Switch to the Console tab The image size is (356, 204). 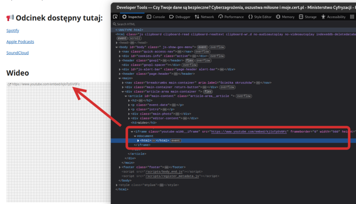tap(156, 17)
